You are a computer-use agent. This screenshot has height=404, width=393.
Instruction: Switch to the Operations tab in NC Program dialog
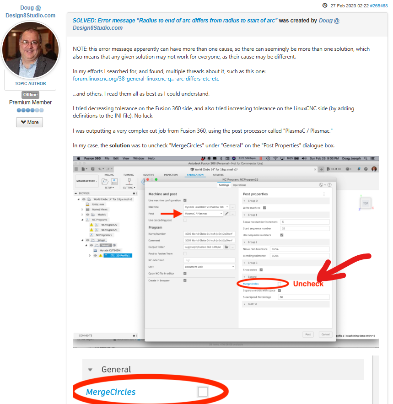[x=239, y=185]
